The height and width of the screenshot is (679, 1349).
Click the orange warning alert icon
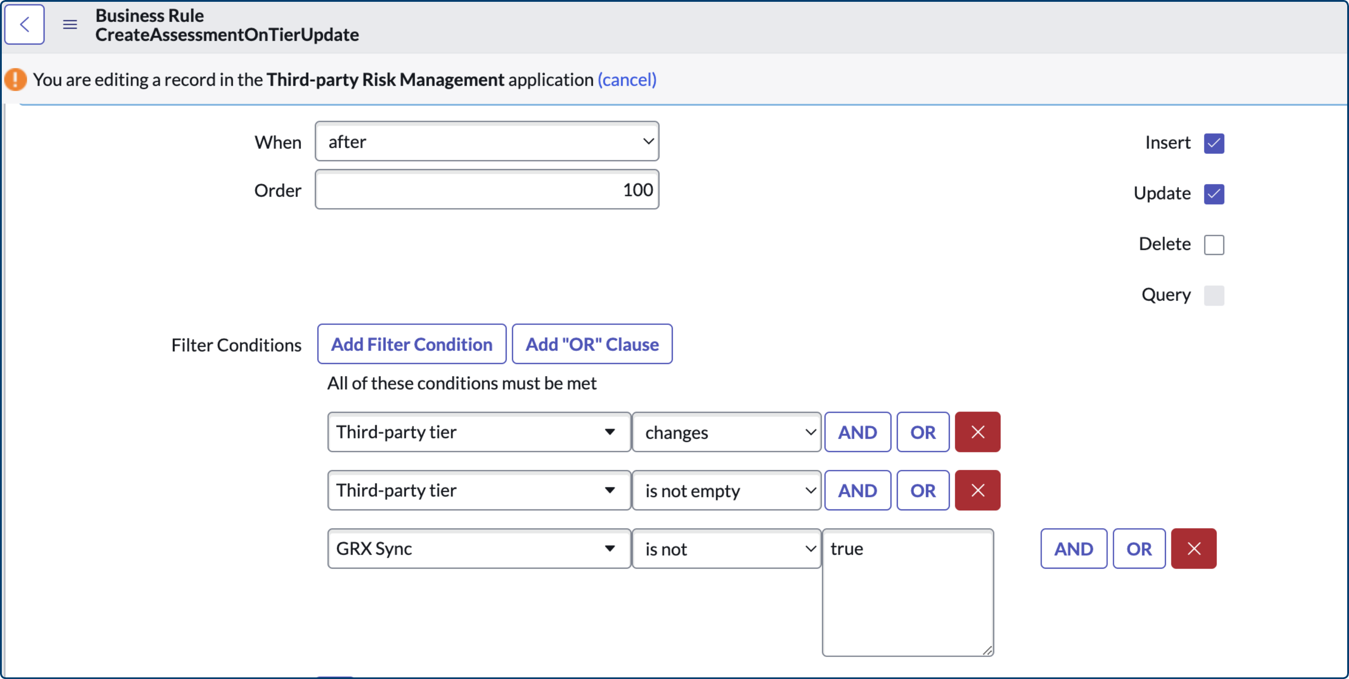click(x=15, y=79)
